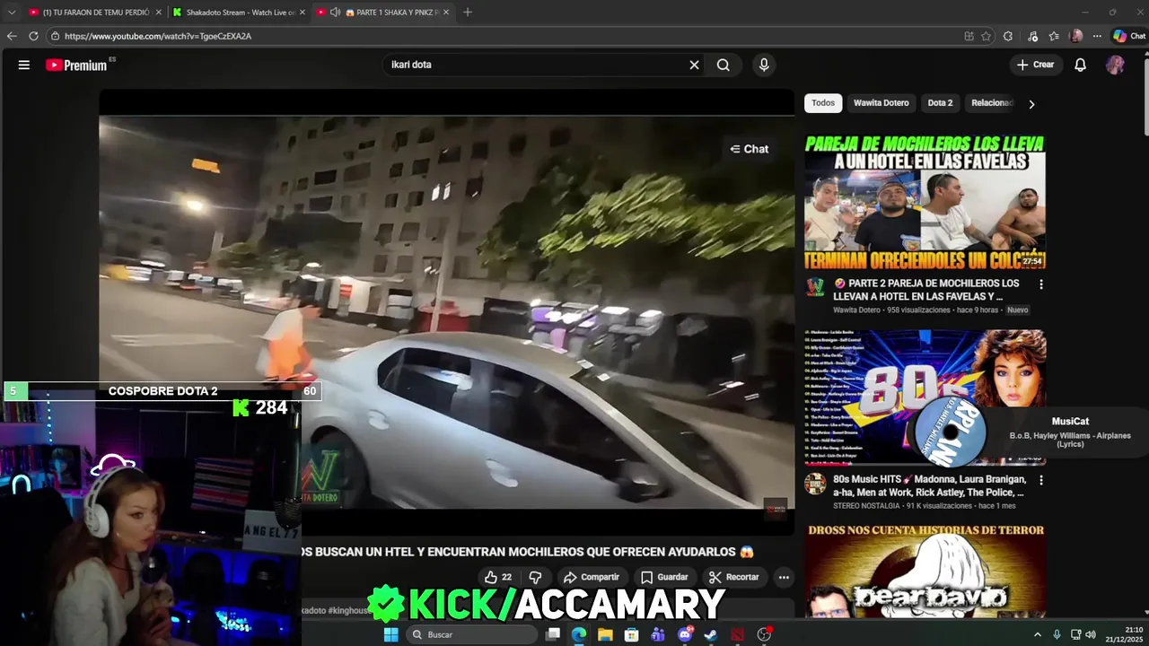
Task: Click Compartir to share the video
Action: click(x=591, y=577)
